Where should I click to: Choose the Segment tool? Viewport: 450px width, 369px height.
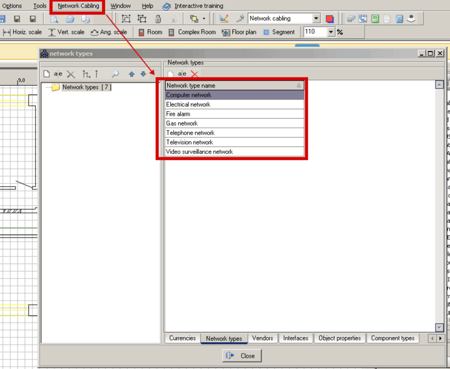tap(279, 32)
